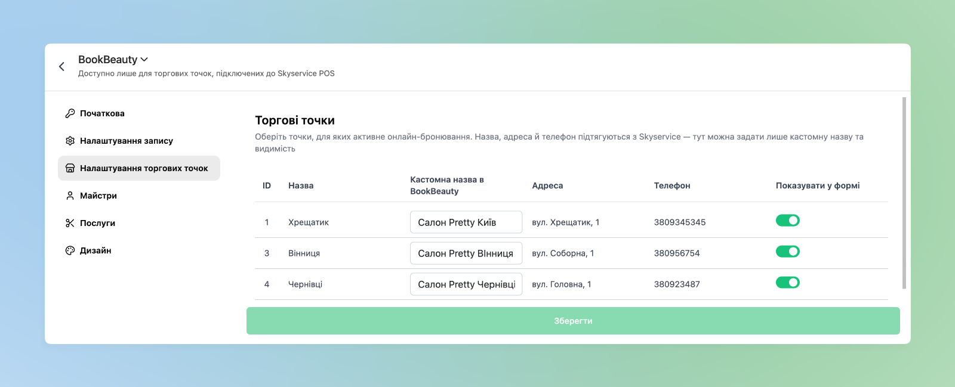Click the Хрещатик name cell
The width and height of the screenshot is (955, 387).
(x=309, y=222)
